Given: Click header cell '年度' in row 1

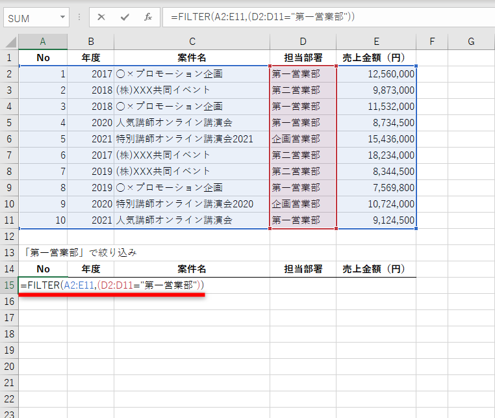Looking at the screenshot, I should coord(90,58).
